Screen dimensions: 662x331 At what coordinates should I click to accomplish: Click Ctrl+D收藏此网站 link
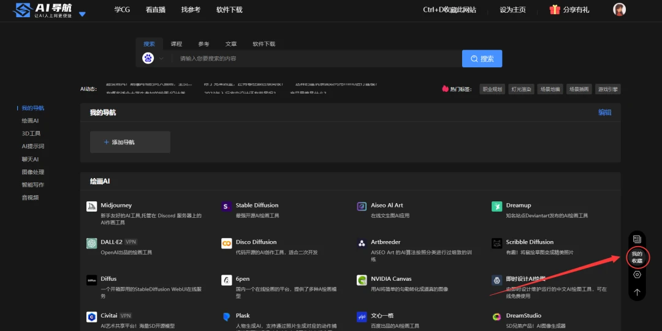pyautogui.click(x=449, y=10)
